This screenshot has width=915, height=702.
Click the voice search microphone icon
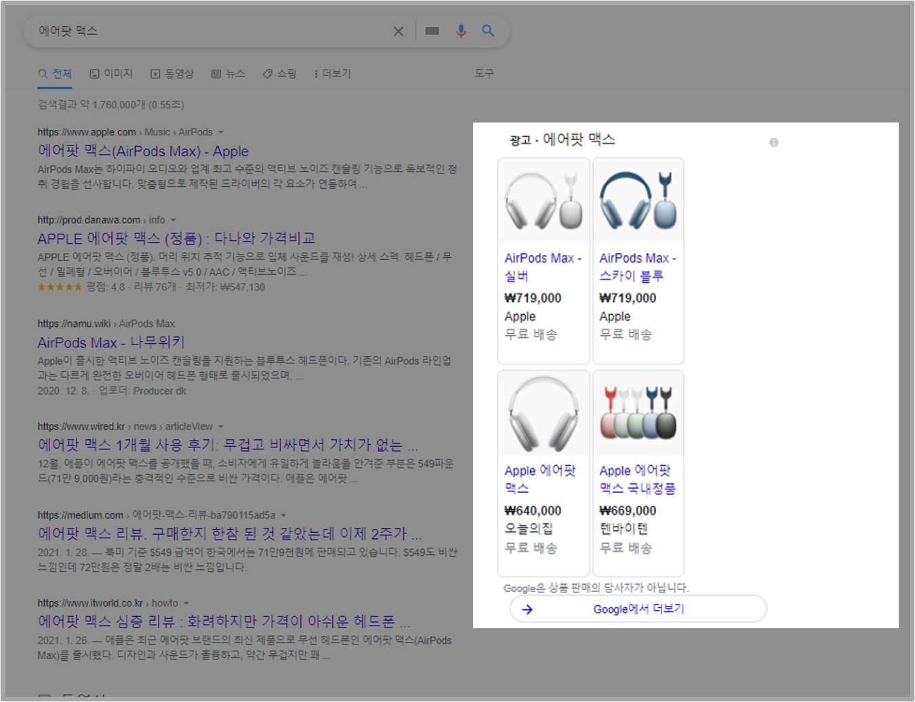click(461, 31)
